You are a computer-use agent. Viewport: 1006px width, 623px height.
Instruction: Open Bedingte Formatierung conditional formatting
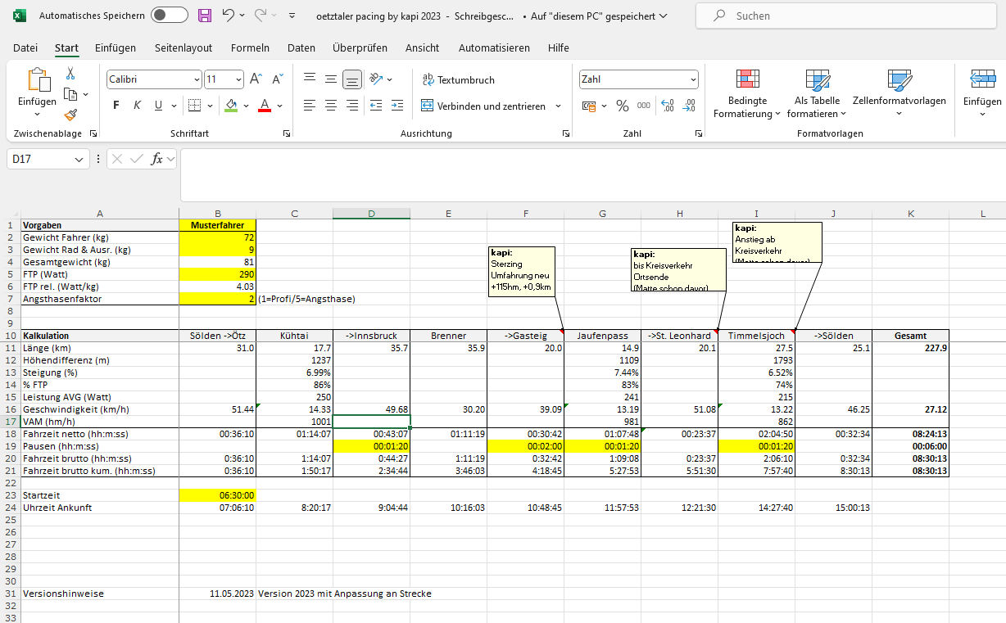(x=747, y=94)
